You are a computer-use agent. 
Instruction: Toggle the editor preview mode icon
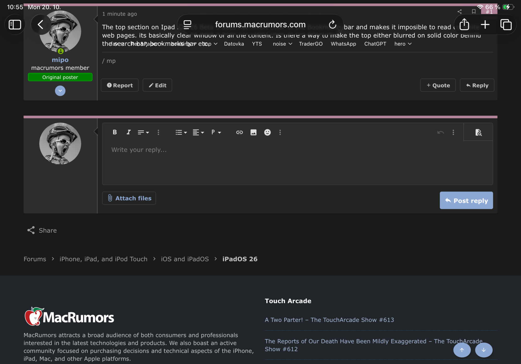(478, 132)
